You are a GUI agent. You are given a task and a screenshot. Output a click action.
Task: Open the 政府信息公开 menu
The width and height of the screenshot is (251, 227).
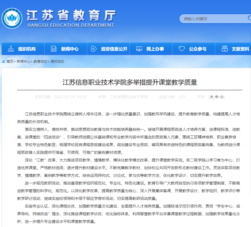pos(108,49)
